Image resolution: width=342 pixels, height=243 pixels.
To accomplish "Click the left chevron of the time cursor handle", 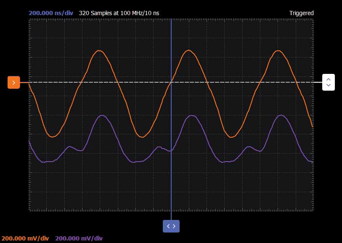I will (x=168, y=226).
